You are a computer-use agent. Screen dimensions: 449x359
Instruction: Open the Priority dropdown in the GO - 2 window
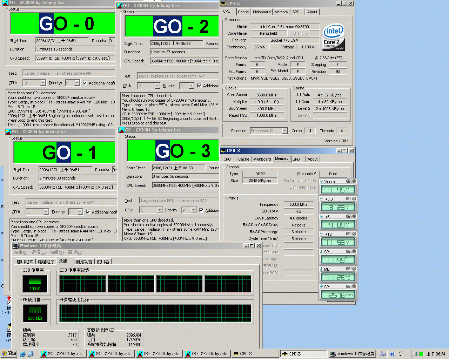click(191, 86)
